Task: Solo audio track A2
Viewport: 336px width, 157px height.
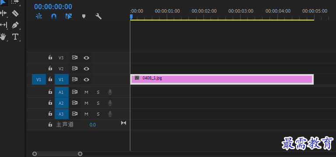Action: [98, 103]
